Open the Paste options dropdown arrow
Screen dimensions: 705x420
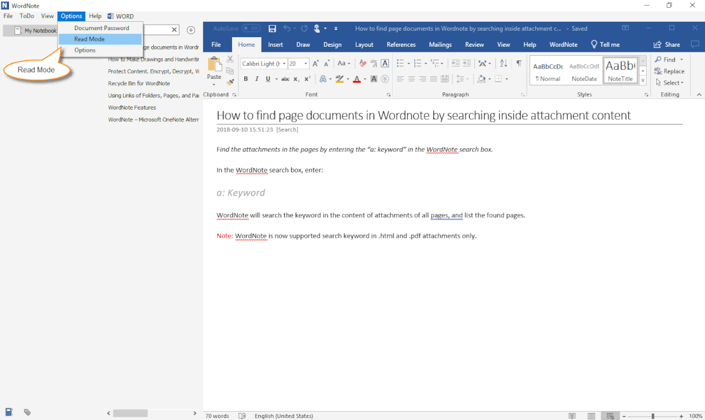point(214,84)
